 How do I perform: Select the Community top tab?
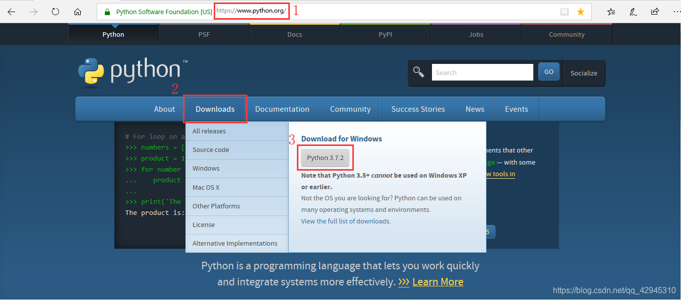pos(567,34)
